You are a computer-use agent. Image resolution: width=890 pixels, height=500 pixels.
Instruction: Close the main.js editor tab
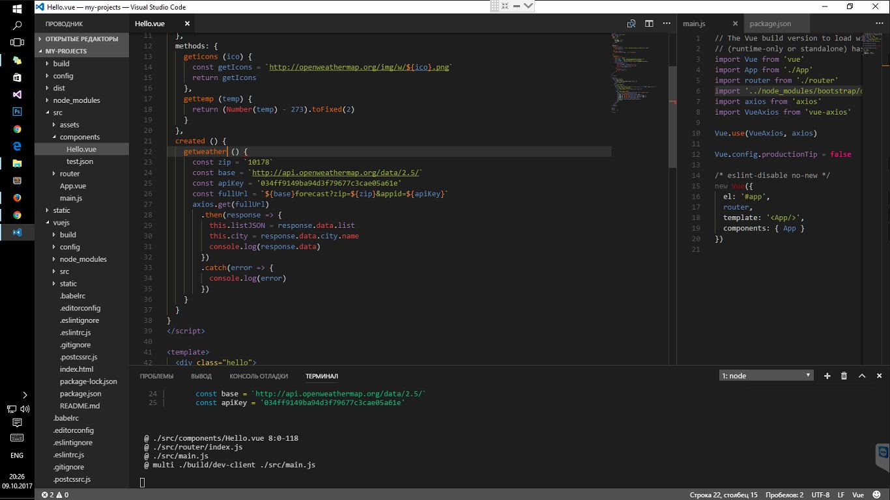click(x=736, y=23)
